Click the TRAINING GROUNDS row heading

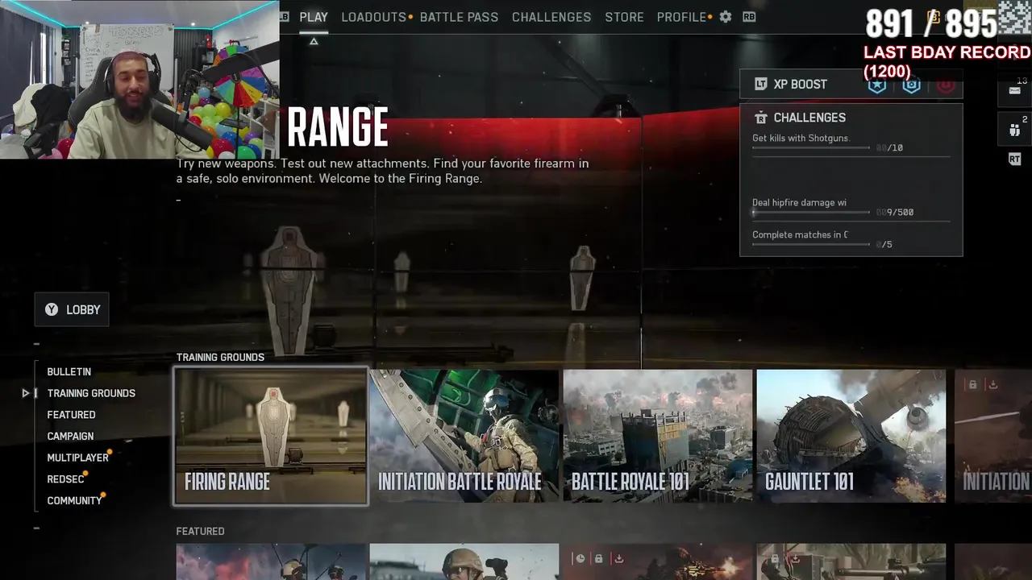pyautogui.click(x=220, y=357)
